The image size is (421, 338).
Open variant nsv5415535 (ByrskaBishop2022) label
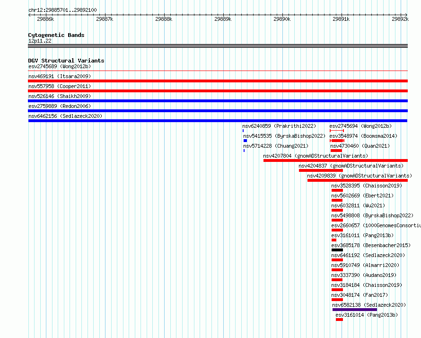click(x=284, y=136)
